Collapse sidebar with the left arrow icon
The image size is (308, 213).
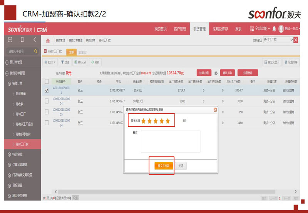tap(35, 40)
